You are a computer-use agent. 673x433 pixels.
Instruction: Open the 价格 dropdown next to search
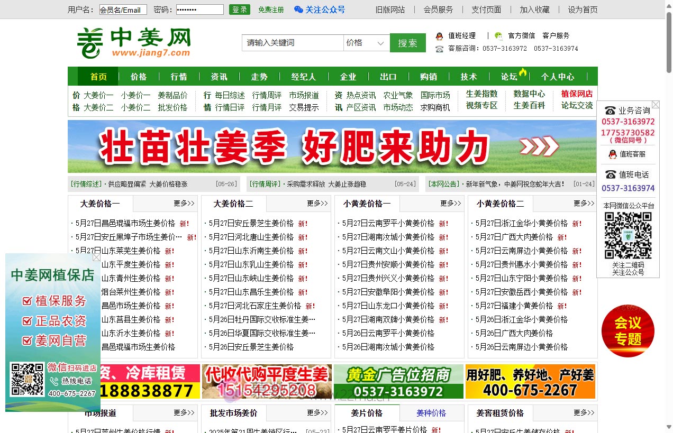(366, 43)
